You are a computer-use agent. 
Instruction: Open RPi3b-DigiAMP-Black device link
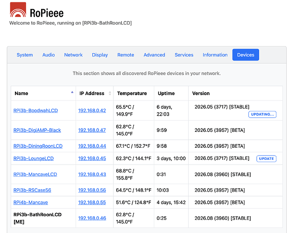(37, 130)
